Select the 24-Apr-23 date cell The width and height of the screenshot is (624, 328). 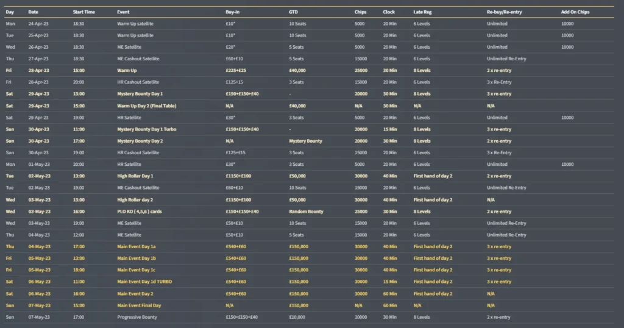point(38,24)
